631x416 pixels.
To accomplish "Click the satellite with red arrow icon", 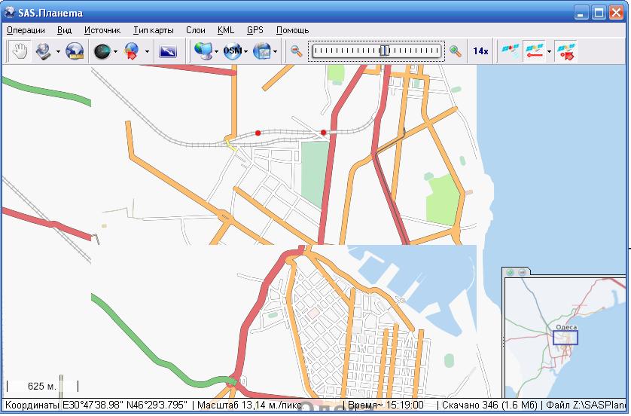I will (x=565, y=51).
